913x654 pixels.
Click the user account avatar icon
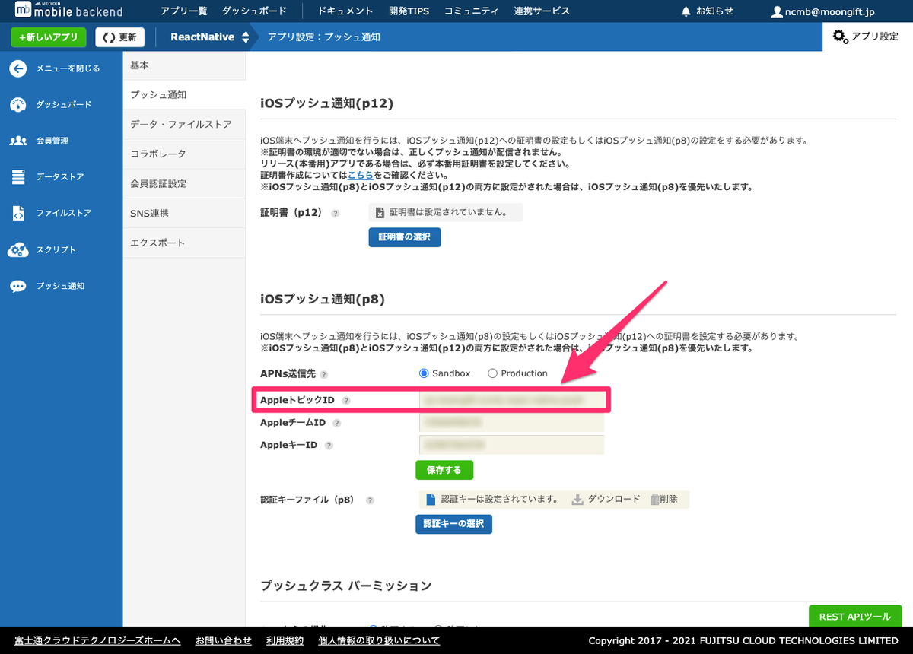(777, 12)
